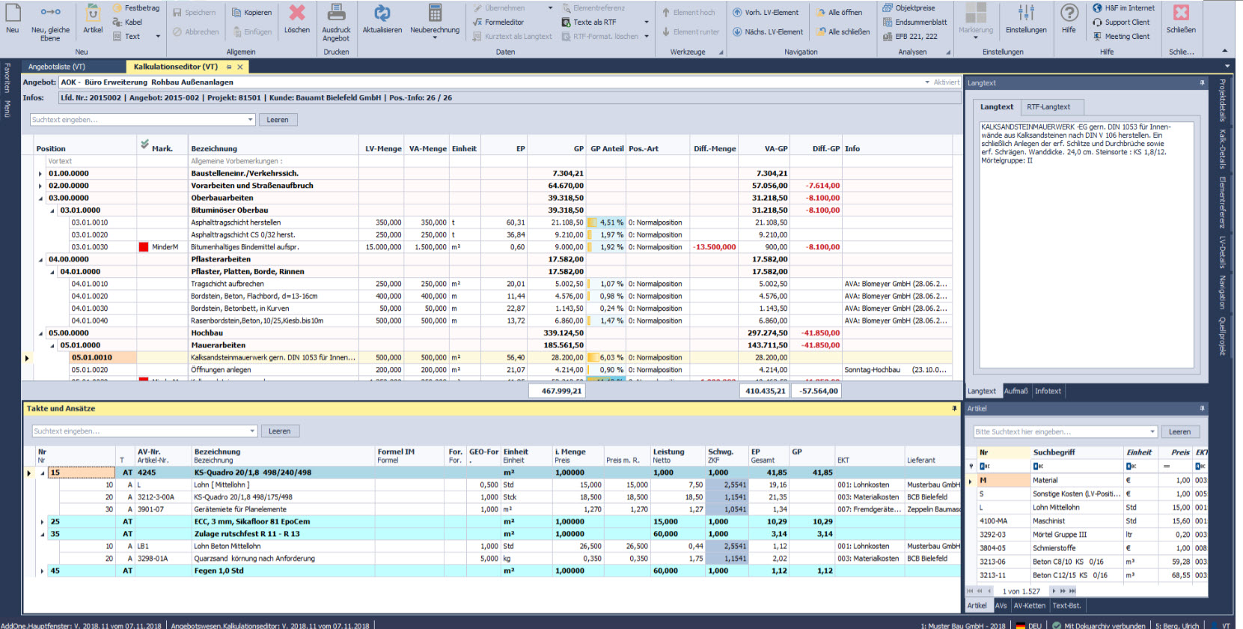Click Alle schließen in Navigation group
The image size is (1243, 629).
(849, 32)
